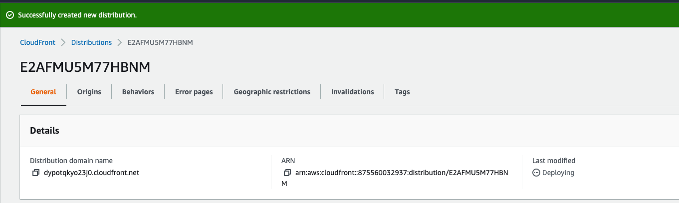Open the Behaviors tab
This screenshot has height=203, width=679.
138,92
